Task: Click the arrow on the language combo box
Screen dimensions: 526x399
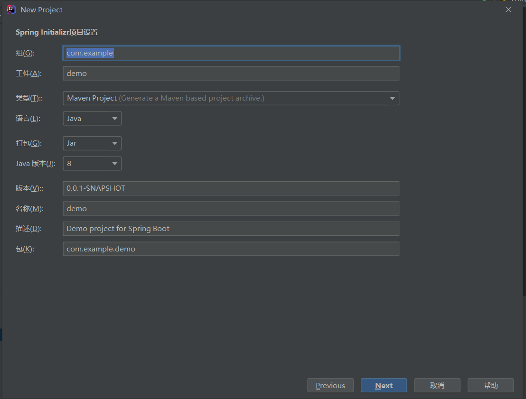Action: (x=115, y=119)
